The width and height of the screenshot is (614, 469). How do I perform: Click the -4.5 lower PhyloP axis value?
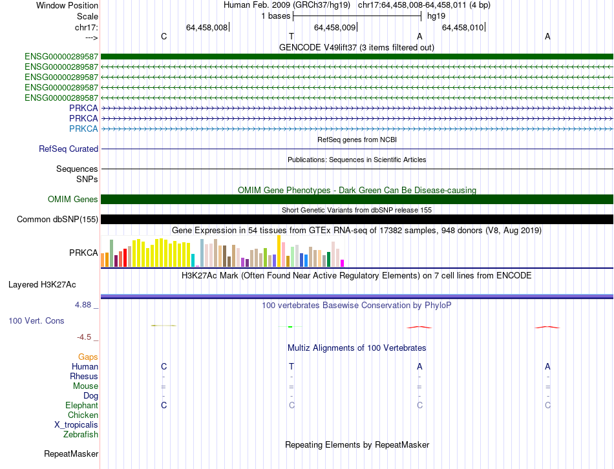tap(84, 337)
